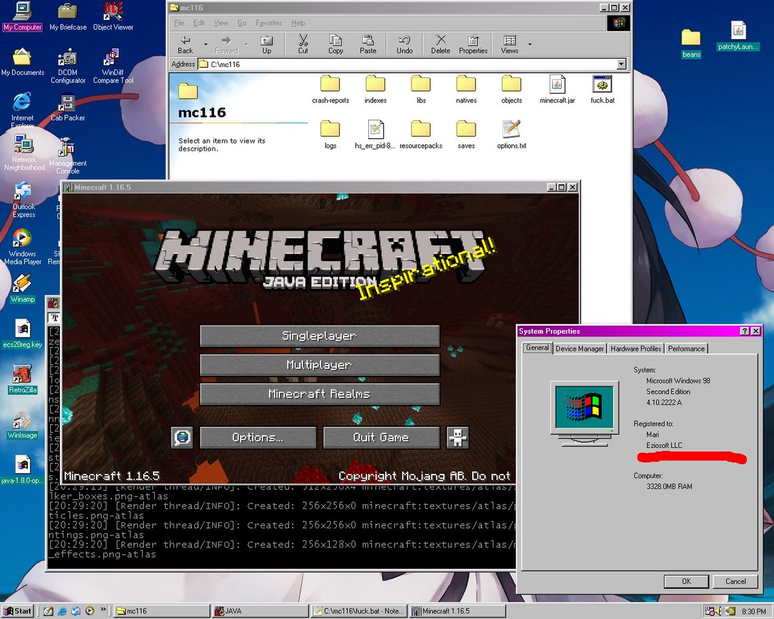Open the View menu in explorer

click(221, 23)
